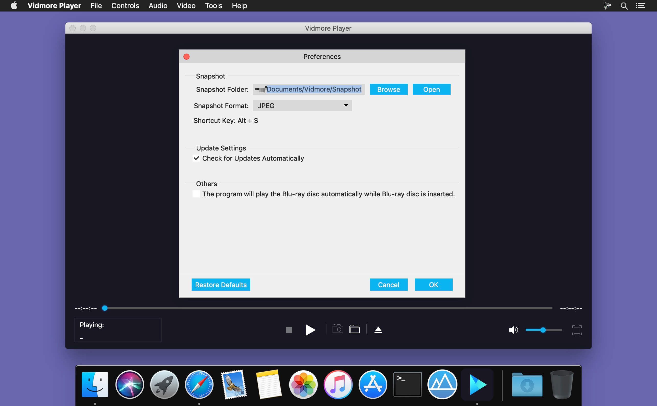Select JPEG format from snapshot dropdown
This screenshot has width=657, height=406.
coord(302,105)
